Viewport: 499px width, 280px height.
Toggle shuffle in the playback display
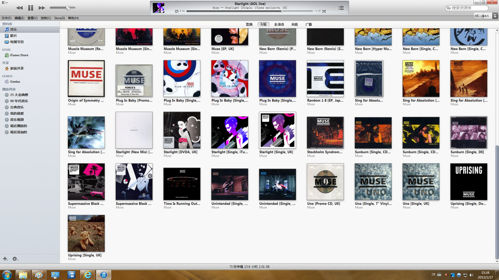click(324, 11)
